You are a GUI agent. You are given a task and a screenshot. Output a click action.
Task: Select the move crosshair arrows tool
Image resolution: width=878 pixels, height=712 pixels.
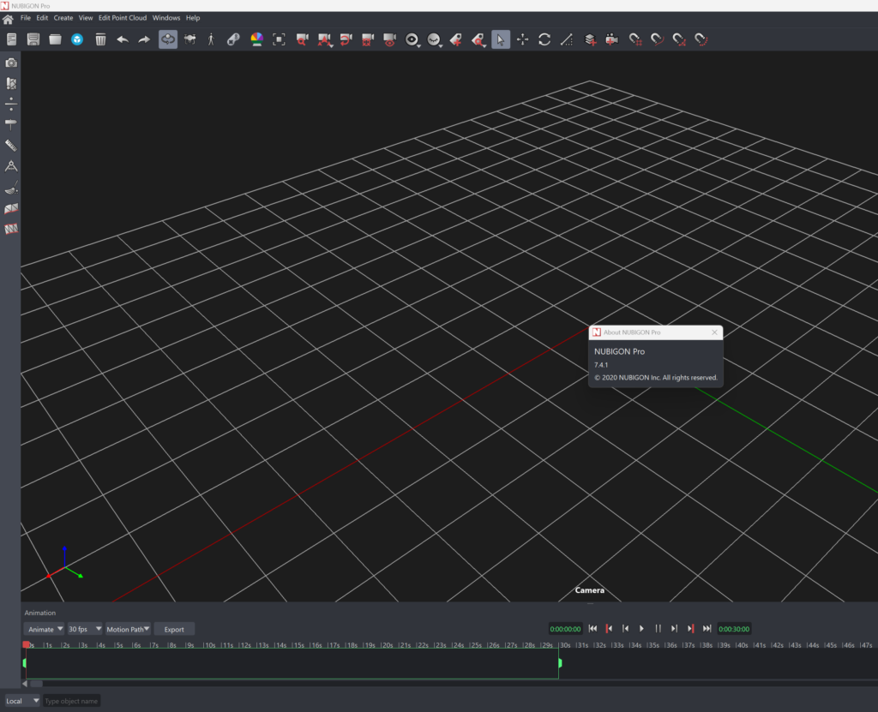pos(522,39)
